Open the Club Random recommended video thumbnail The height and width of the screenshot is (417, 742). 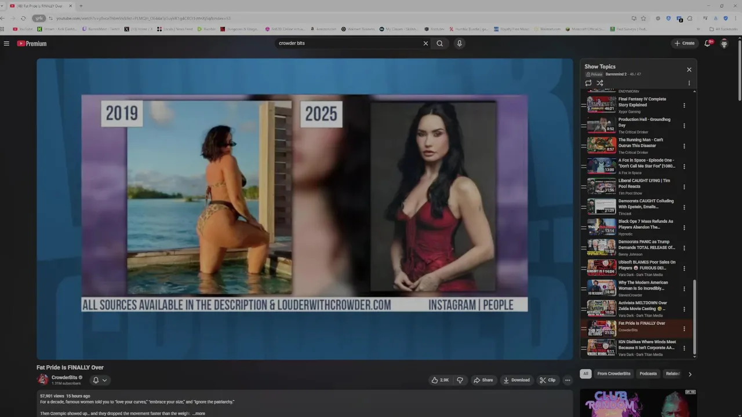tap(638, 403)
